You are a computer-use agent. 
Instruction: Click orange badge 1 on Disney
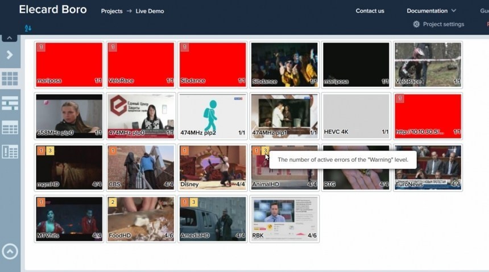click(185, 151)
